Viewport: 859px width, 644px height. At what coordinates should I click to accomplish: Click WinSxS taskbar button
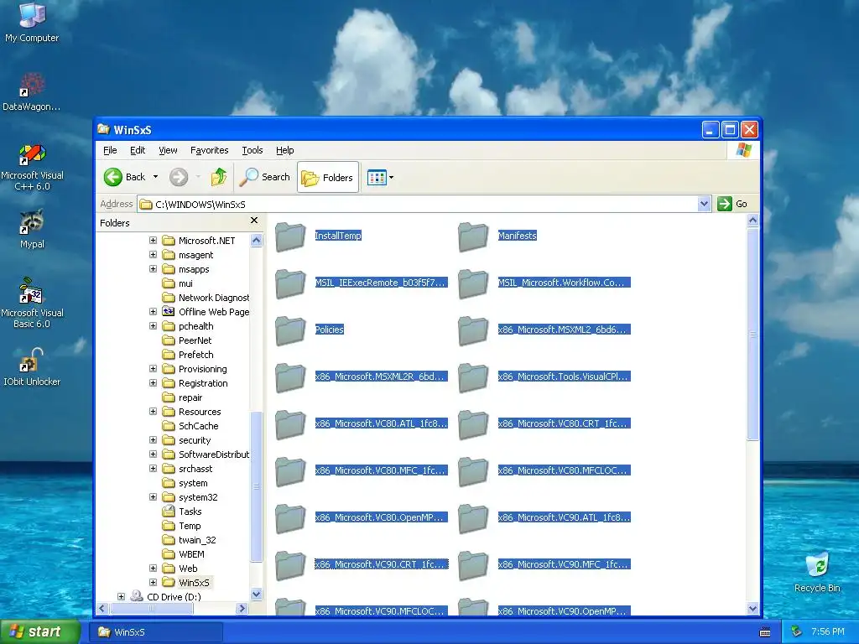pyautogui.click(x=156, y=632)
